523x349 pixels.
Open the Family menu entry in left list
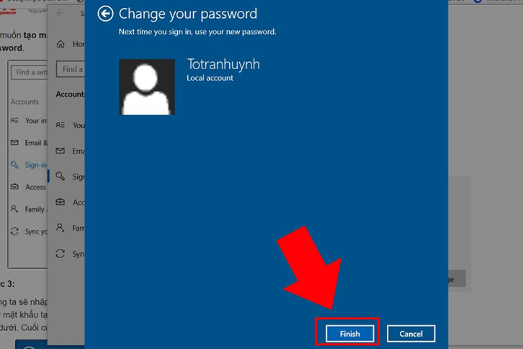(34, 209)
